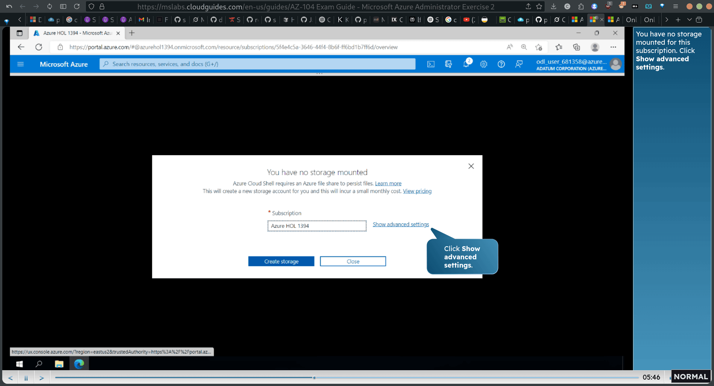This screenshot has width=714, height=386.
Task: Open a new Edge tab
Action: tap(132, 33)
